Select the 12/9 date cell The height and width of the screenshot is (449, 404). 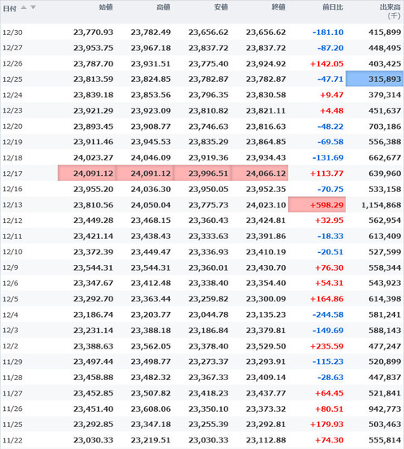point(11,267)
